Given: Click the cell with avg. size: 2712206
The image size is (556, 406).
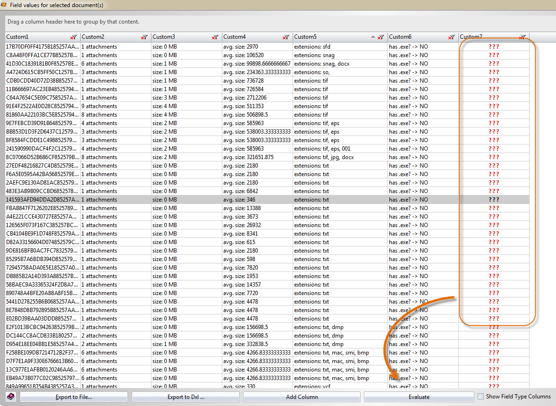Looking at the screenshot, I should pyautogui.click(x=244, y=98).
